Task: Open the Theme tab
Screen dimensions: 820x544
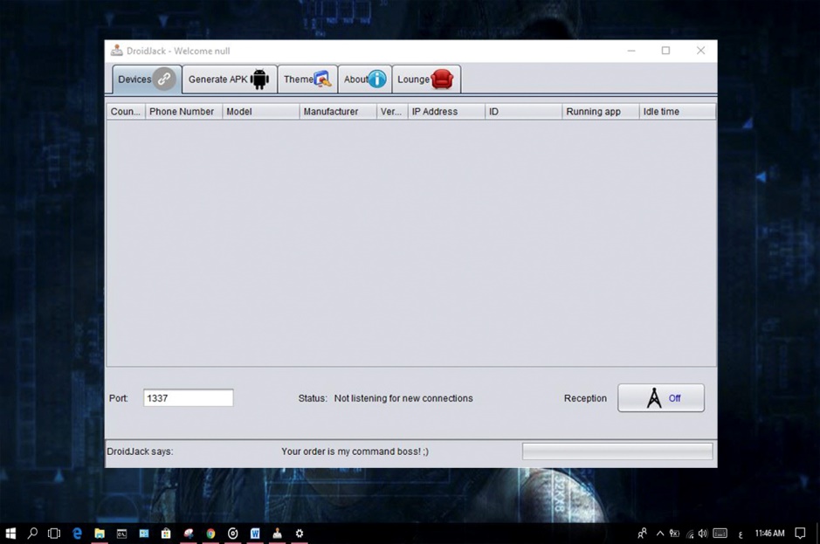Action: click(307, 79)
